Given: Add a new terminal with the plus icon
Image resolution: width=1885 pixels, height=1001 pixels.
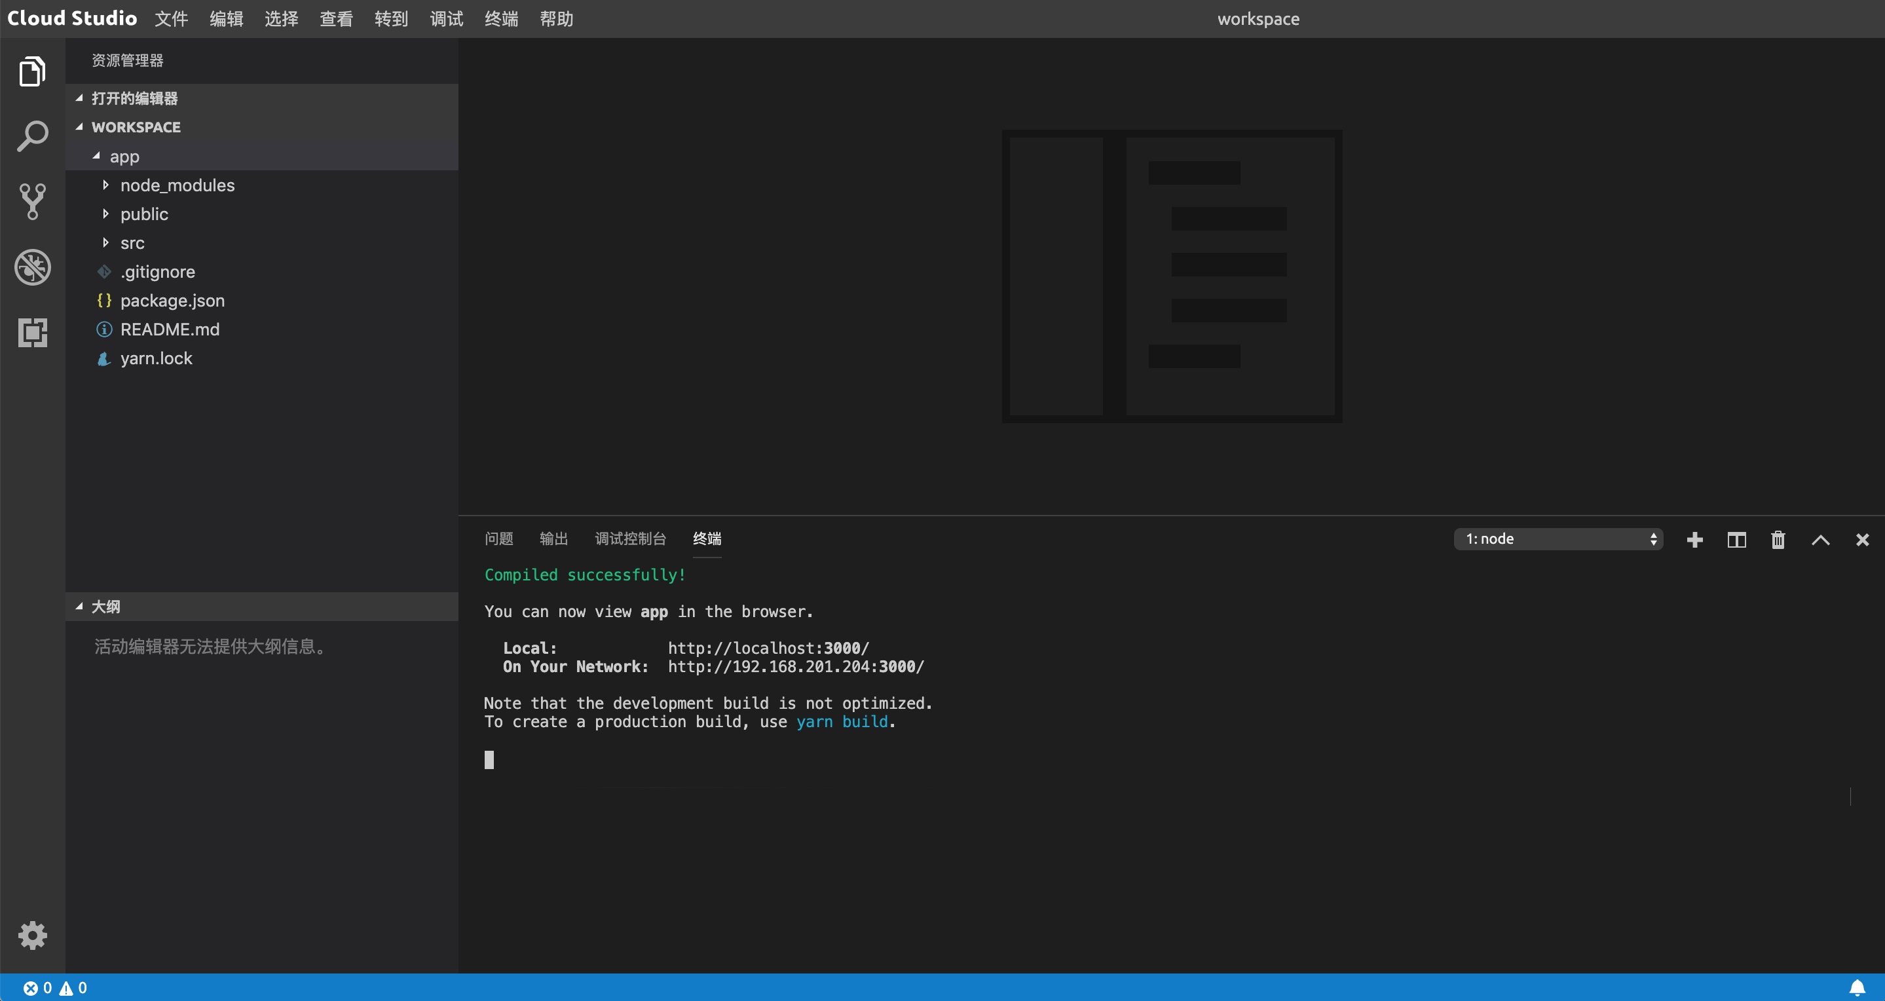Looking at the screenshot, I should (1695, 539).
